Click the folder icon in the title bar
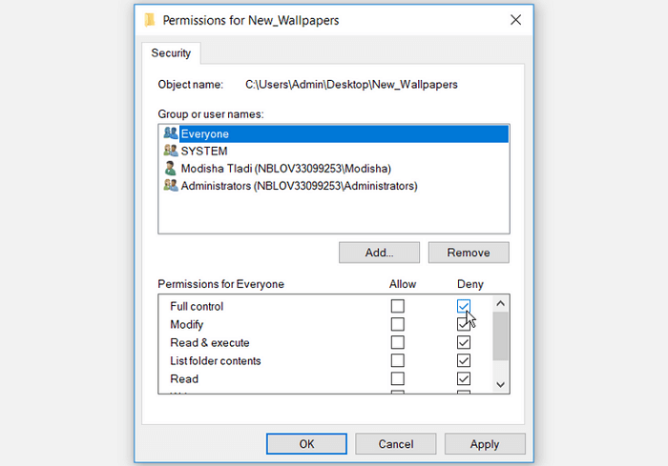This screenshot has width=668, height=466. tap(149, 20)
